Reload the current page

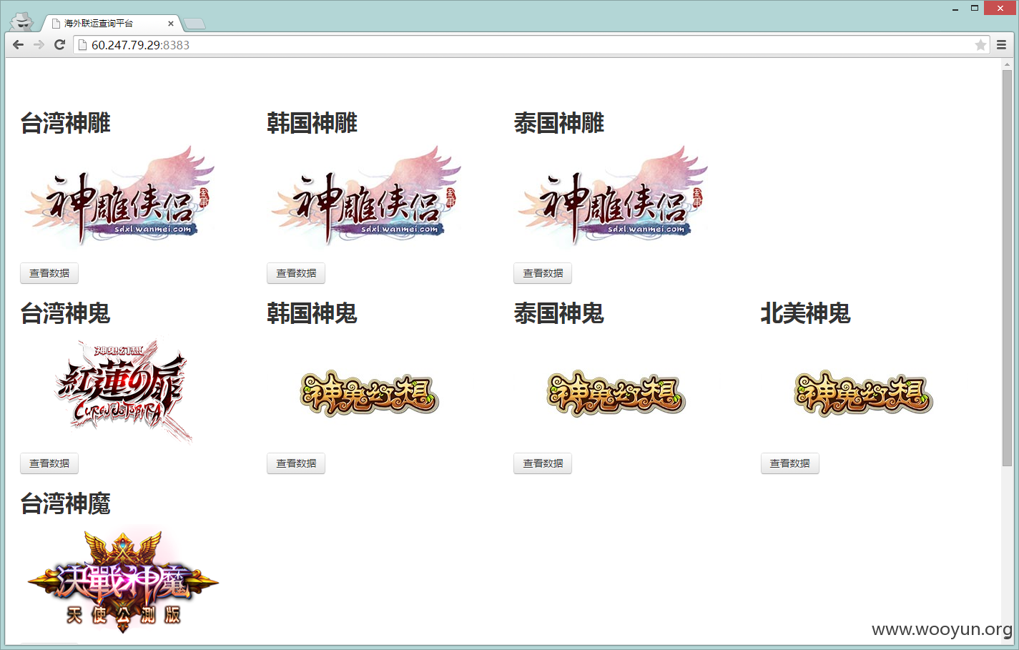(60, 44)
